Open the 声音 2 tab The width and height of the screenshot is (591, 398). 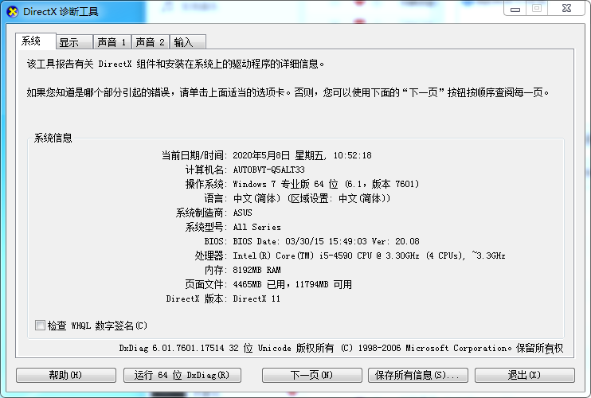pyautogui.click(x=150, y=42)
